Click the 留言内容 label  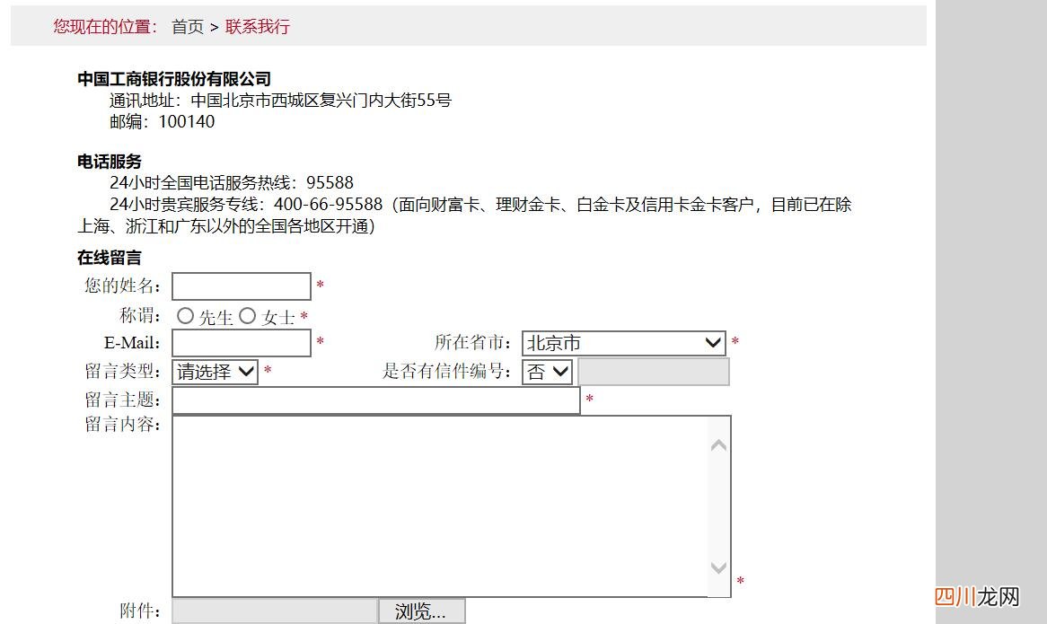[x=123, y=425]
